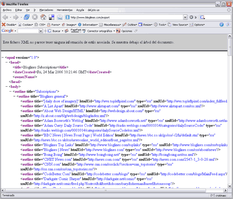
Task: Click the horizontal scrollbar right arrow
Action: click(225, 190)
